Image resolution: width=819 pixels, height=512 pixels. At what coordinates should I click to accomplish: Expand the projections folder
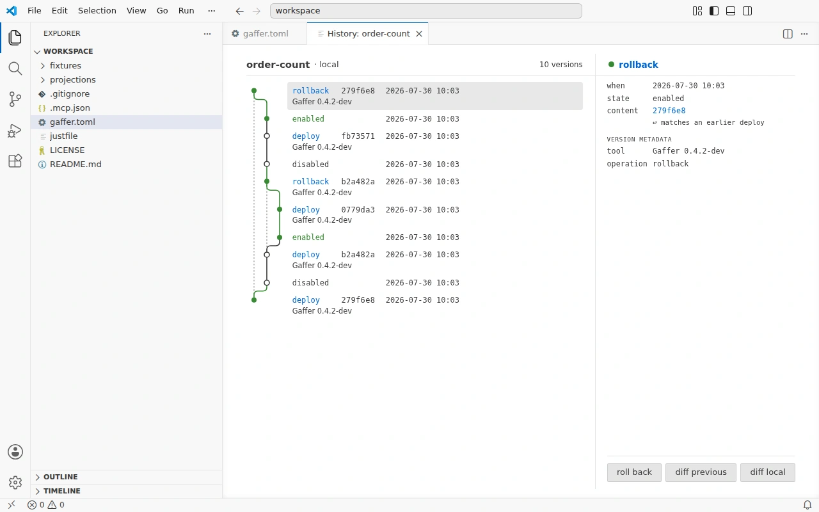126,79
